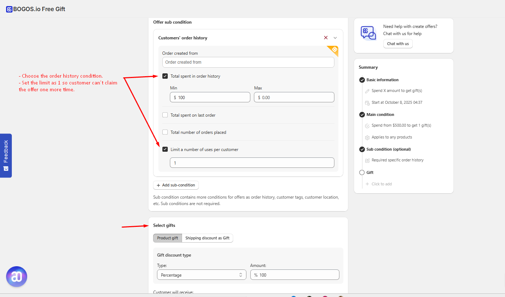The width and height of the screenshot is (505, 297).
Task: Open the Feedback side tab
Action: pyautogui.click(x=6, y=156)
